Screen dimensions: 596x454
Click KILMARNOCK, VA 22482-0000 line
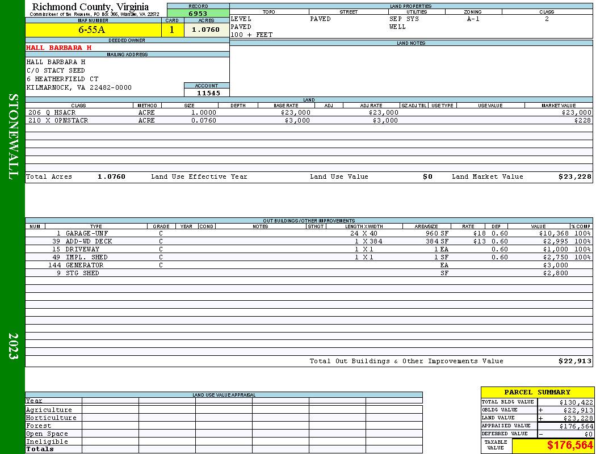(79, 87)
